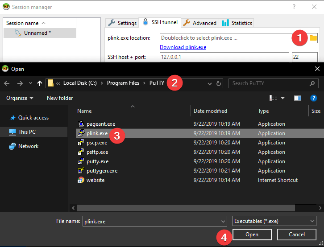Open the Executables file type dropdown
The height and width of the screenshot is (247, 324).
coord(274,221)
